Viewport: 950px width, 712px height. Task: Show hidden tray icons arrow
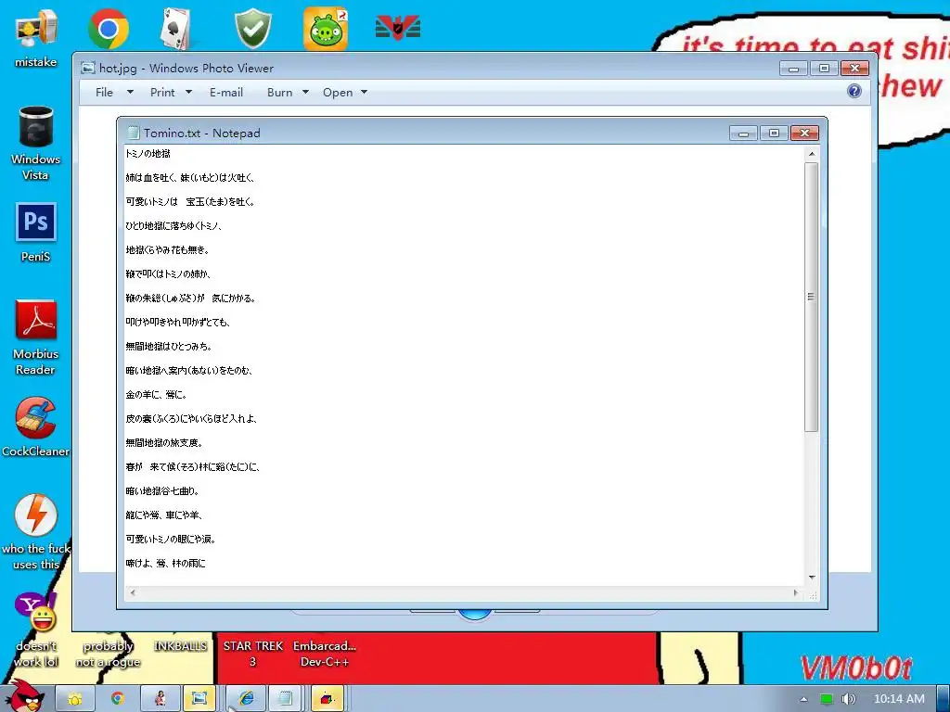point(804,699)
